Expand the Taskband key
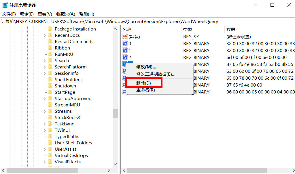295x174 pixels. [x=45, y=124]
